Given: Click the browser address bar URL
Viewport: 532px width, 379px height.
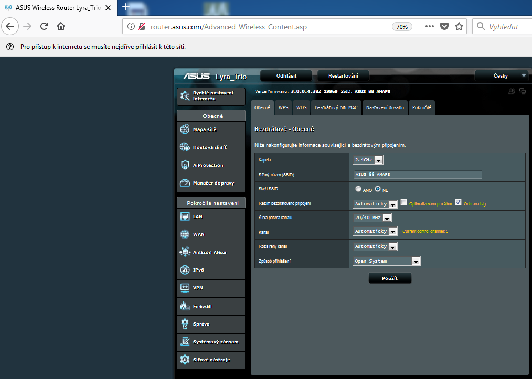Looking at the screenshot, I should click(228, 27).
